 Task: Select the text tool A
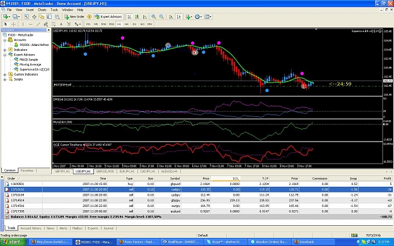pos(61,24)
